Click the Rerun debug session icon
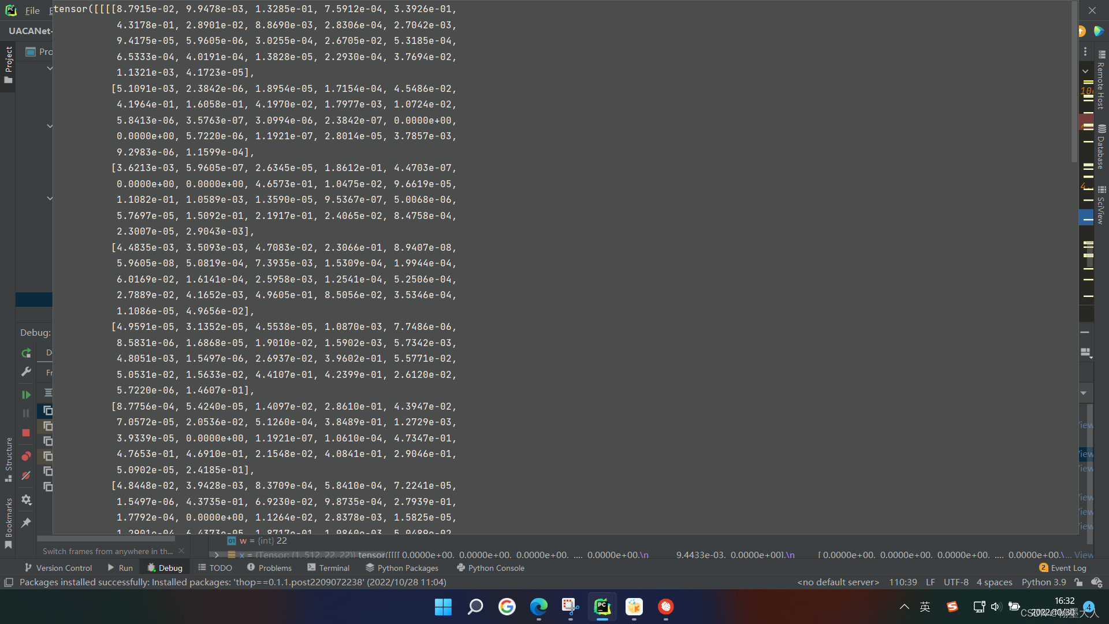 tap(26, 353)
